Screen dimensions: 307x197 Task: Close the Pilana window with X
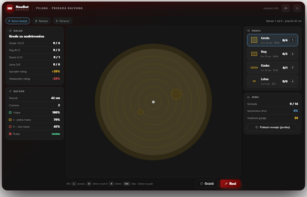297,8
